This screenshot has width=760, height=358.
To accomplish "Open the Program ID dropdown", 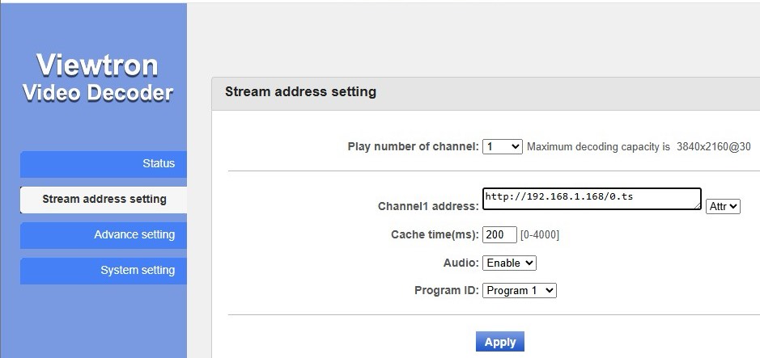I will pos(520,290).
